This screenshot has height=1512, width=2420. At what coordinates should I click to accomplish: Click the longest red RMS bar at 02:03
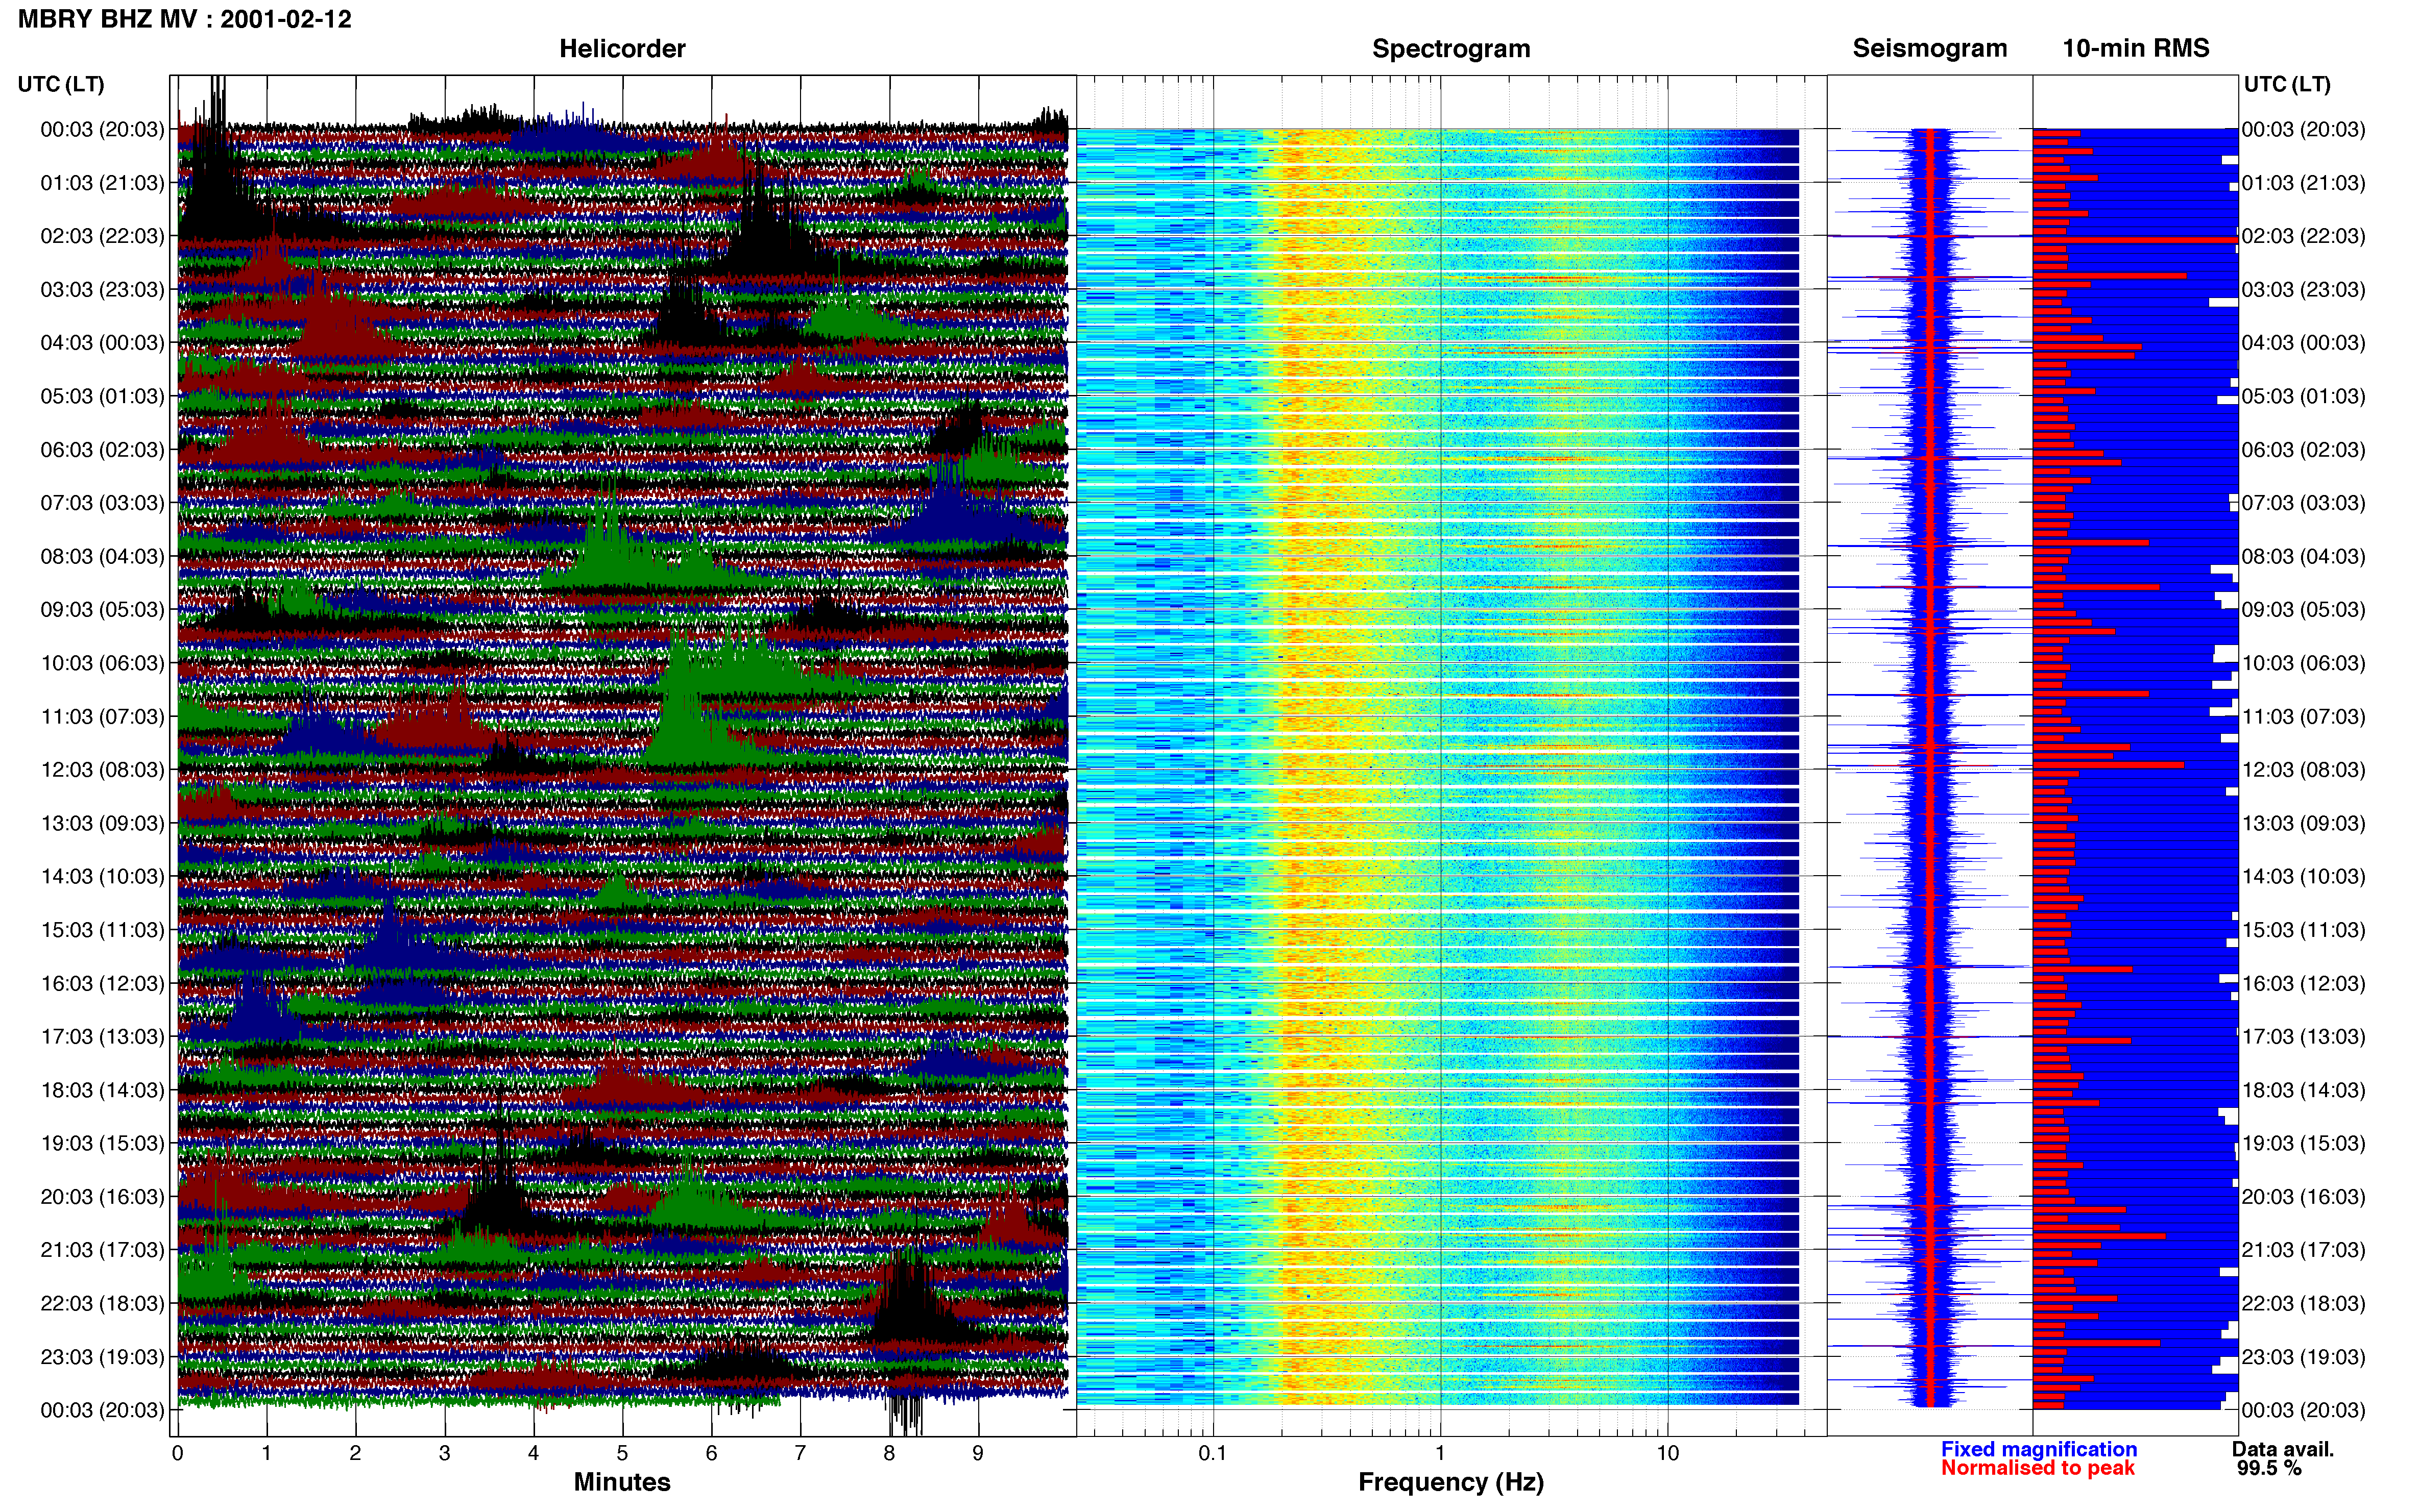click(2135, 240)
